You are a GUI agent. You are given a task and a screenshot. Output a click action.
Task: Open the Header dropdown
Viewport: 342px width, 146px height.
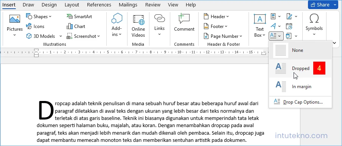pos(216,17)
